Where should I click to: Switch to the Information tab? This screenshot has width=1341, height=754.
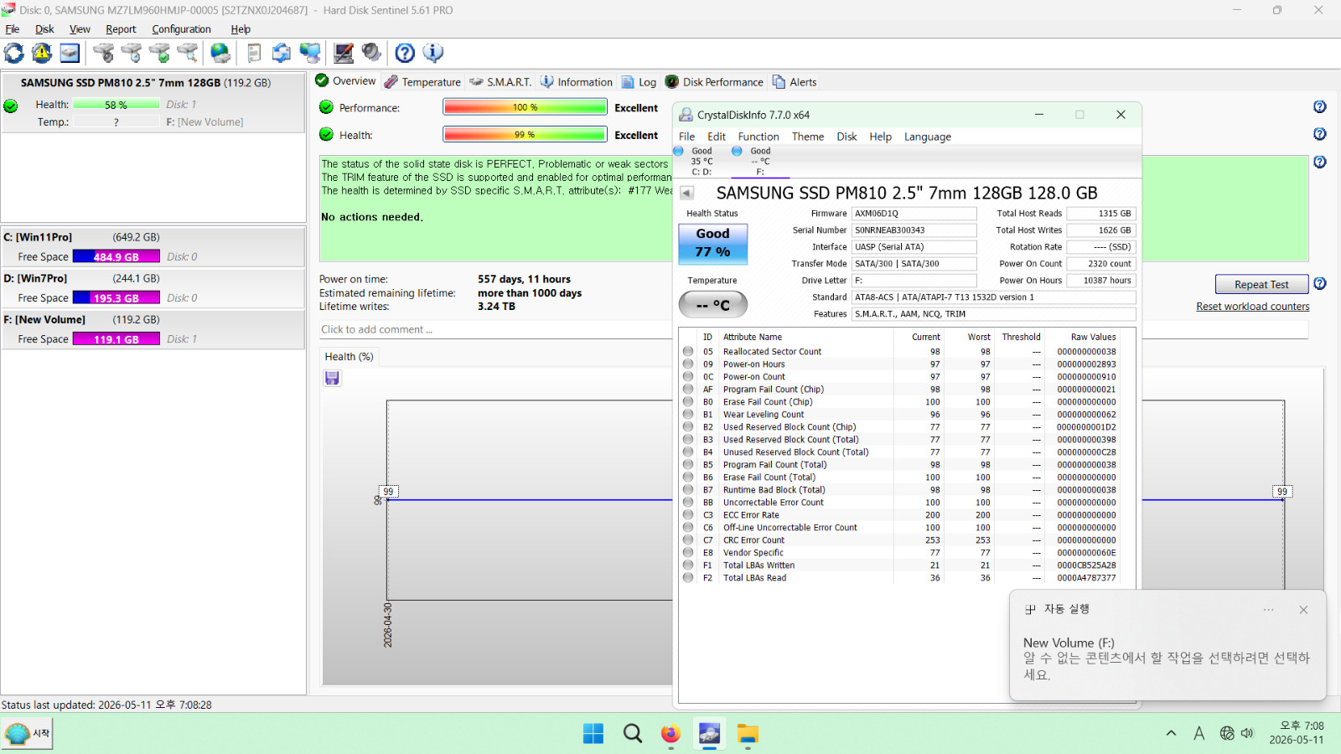pos(577,82)
